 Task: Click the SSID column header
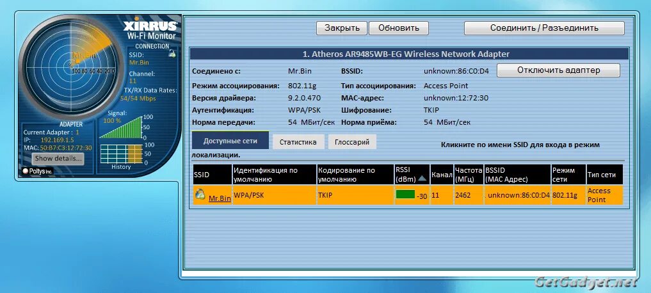(212, 174)
